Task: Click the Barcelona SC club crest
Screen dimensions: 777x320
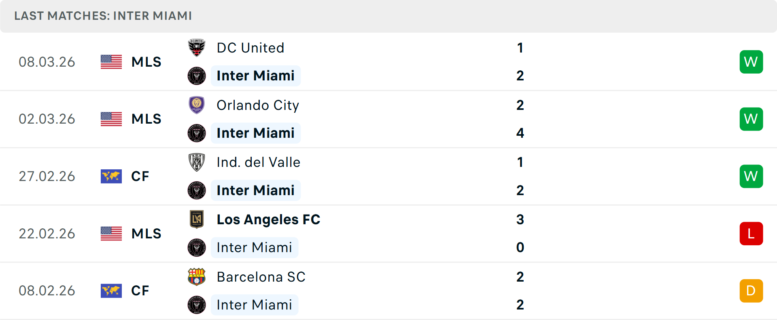Action: (x=197, y=277)
